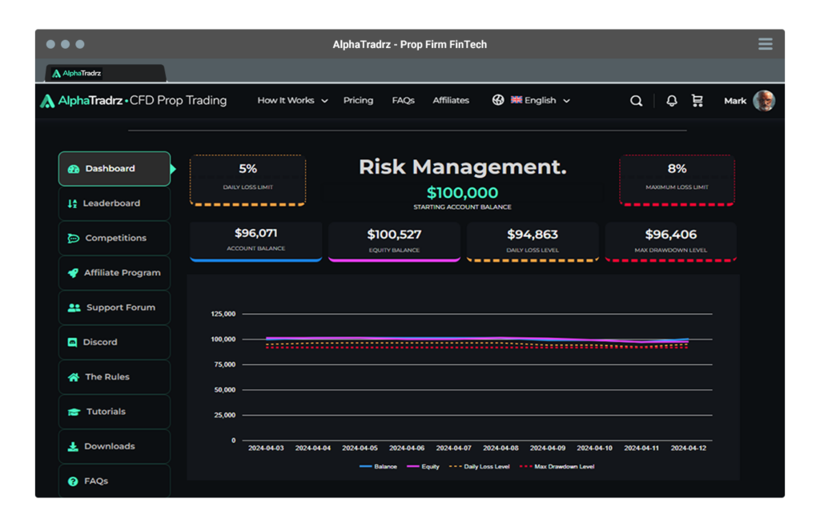Viewport: 820px width, 527px height.
Task: Select the Pricing menu item
Action: tap(358, 100)
